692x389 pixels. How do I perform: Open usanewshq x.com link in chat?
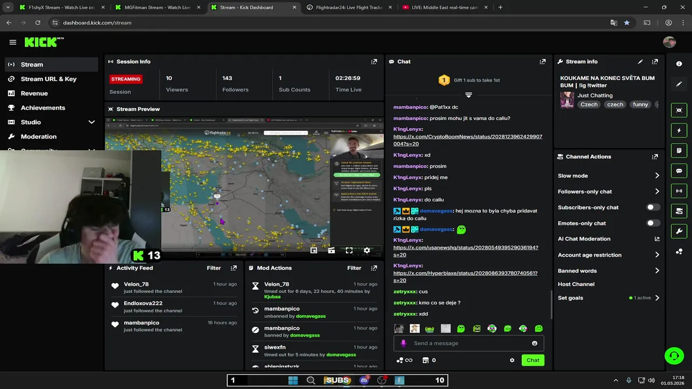coord(465,251)
